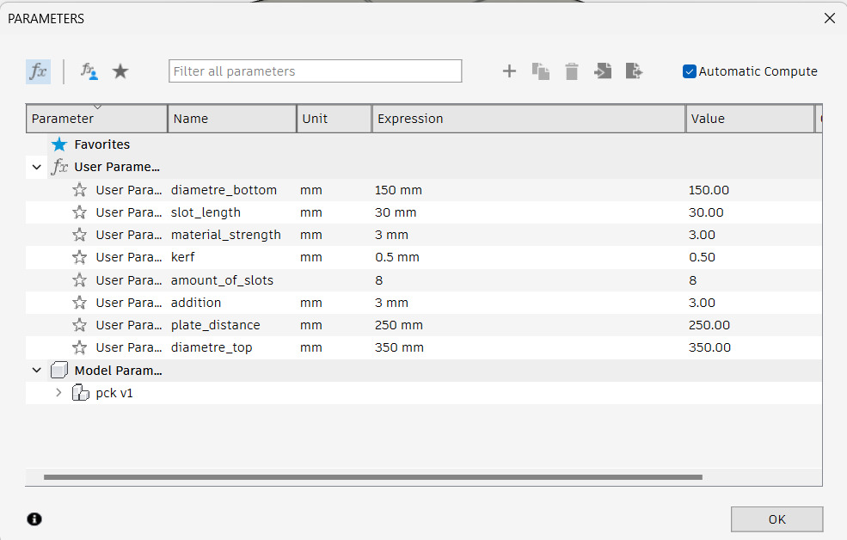Click the user parameters filter icon
Viewport: 847px width, 540px height.
(x=89, y=71)
